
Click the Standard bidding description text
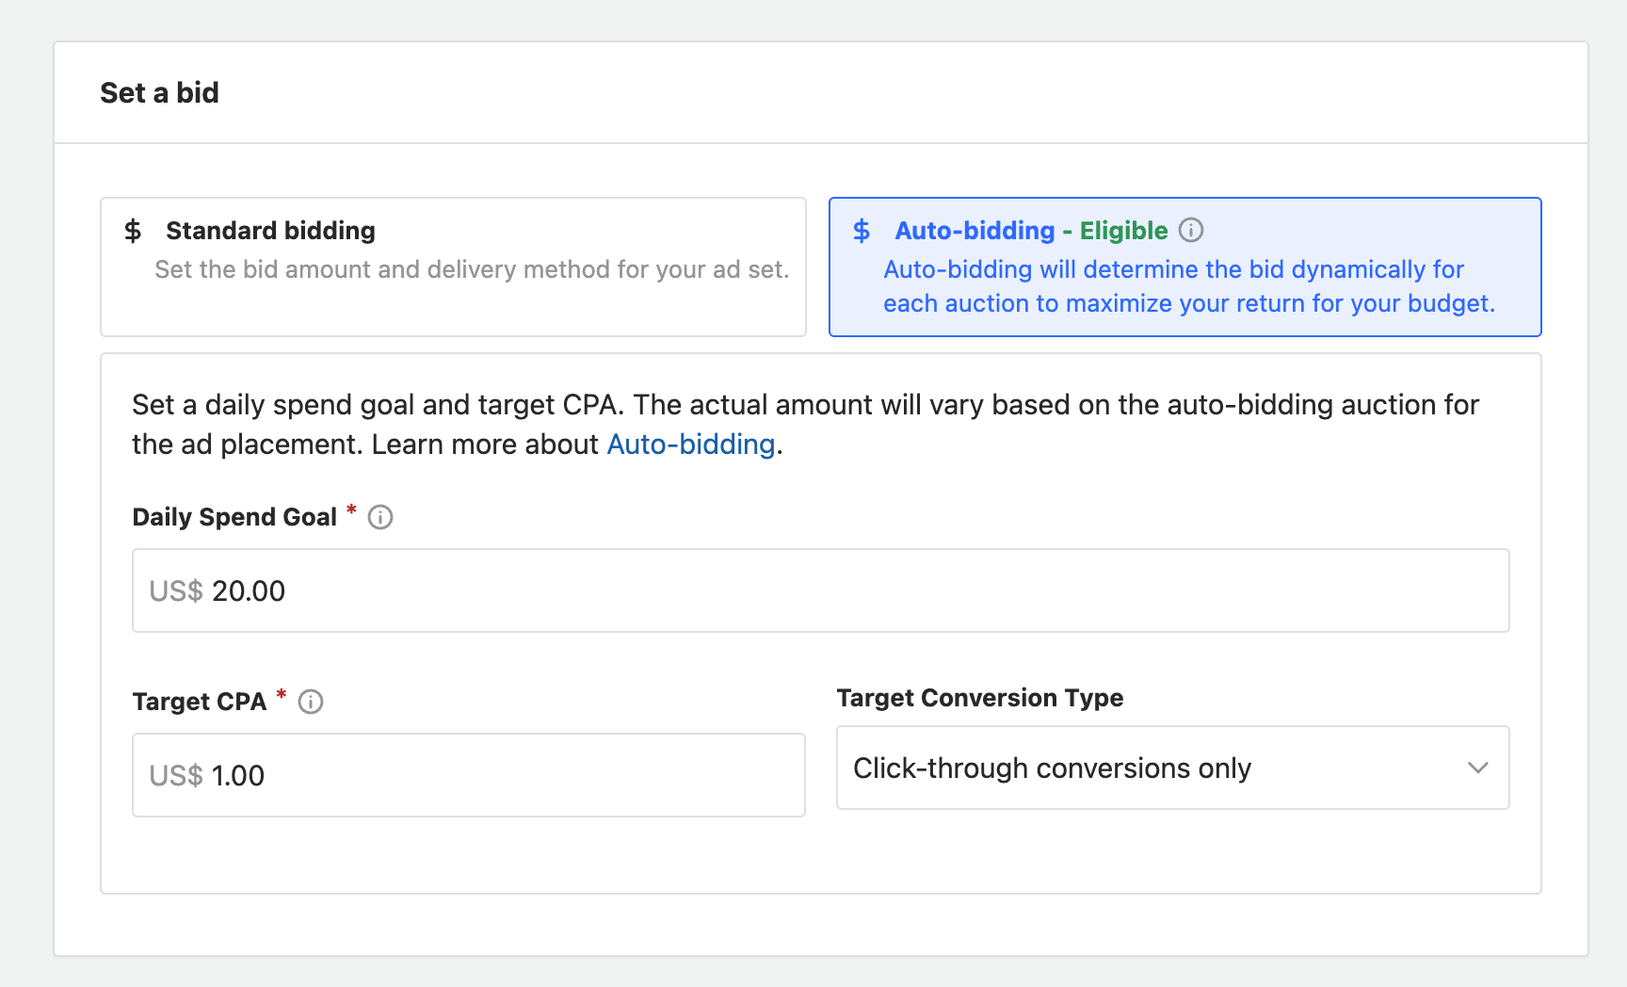click(472, 269)
